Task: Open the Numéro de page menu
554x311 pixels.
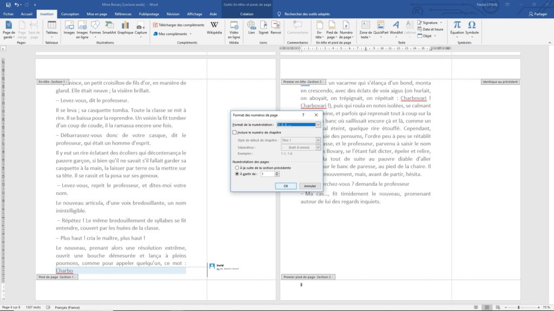Action: coord(346,30)
